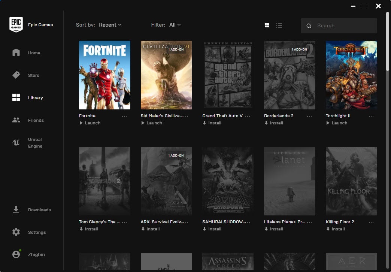Click the Fortnite game title text

coord(87,116)
